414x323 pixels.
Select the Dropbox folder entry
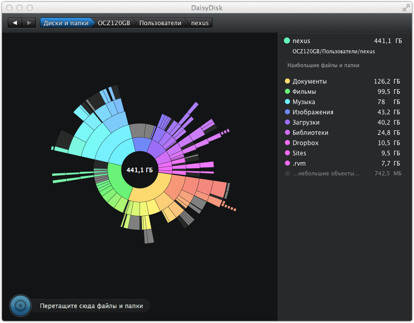click(305, 143)
